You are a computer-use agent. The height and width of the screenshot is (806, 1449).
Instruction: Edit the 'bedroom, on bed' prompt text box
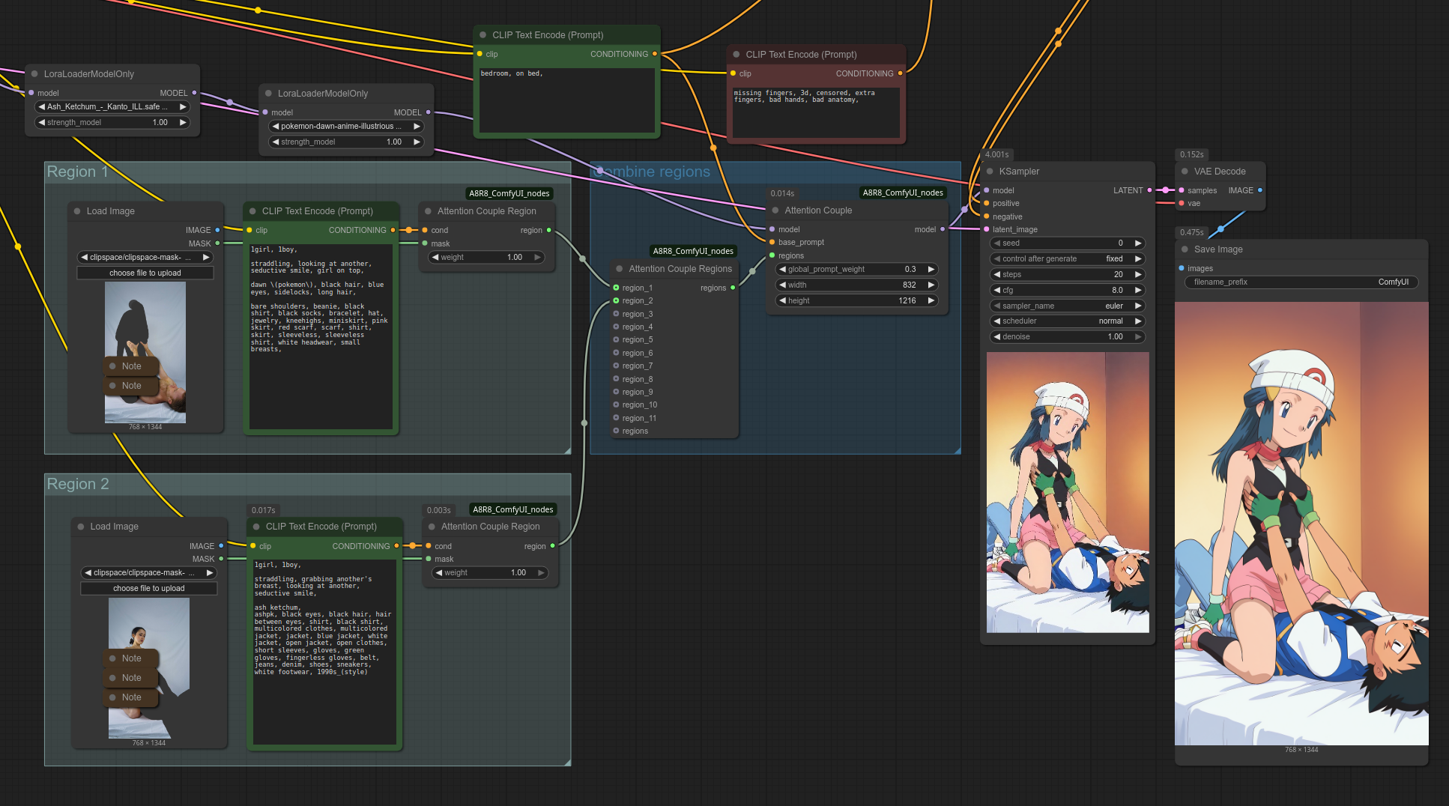tap(566, 100)
